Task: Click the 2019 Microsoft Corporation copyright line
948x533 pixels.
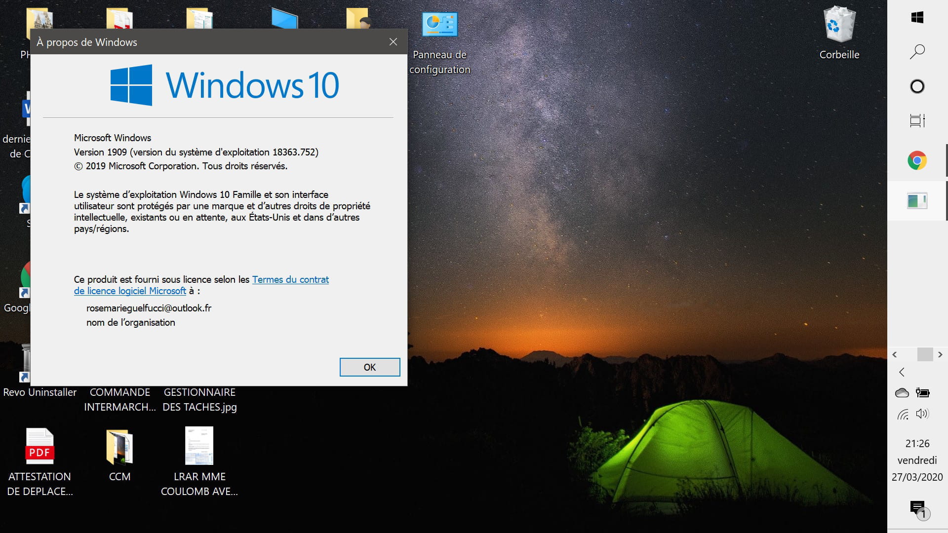Action: tap(181, 166)
